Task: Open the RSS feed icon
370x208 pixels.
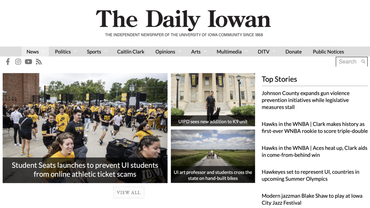Action: click(39, 62)
